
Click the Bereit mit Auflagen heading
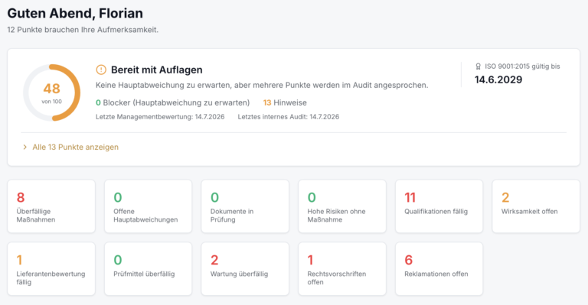pos(157,70)
